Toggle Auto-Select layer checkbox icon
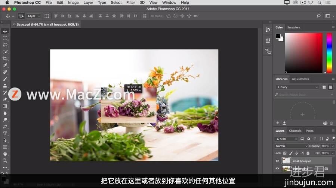 [21, 16]
